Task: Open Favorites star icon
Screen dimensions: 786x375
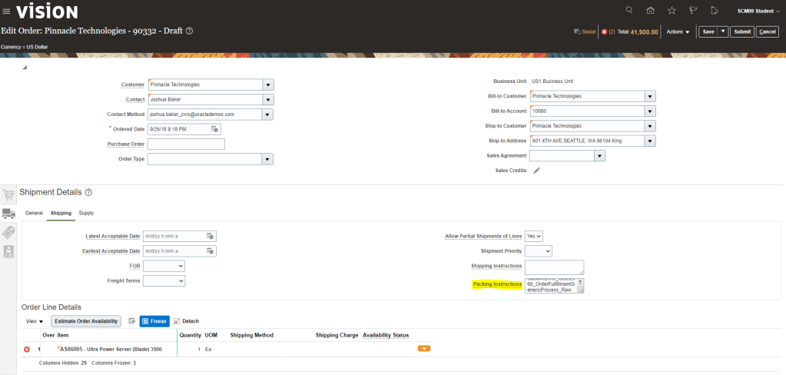Action: click(672, 10)
